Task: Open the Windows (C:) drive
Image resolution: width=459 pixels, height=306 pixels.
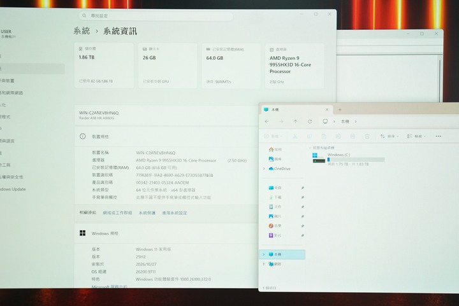Action: [x=348, y=159]
